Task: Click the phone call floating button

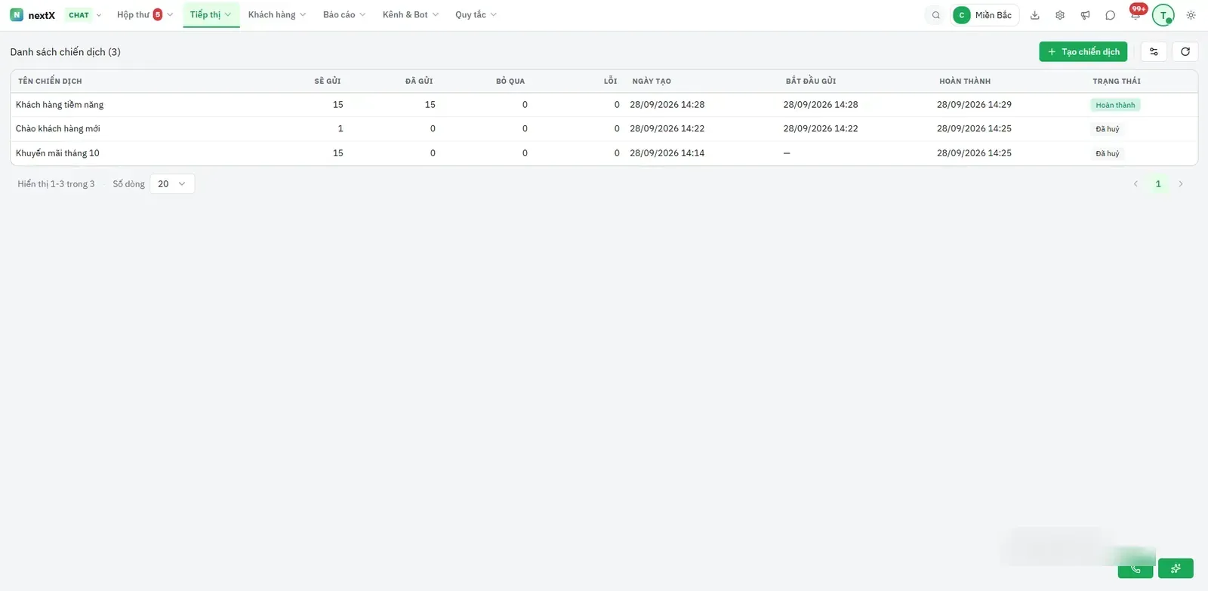Action: (x=1136, y=568)
